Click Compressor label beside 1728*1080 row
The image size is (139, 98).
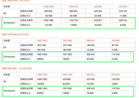(9, 23)
